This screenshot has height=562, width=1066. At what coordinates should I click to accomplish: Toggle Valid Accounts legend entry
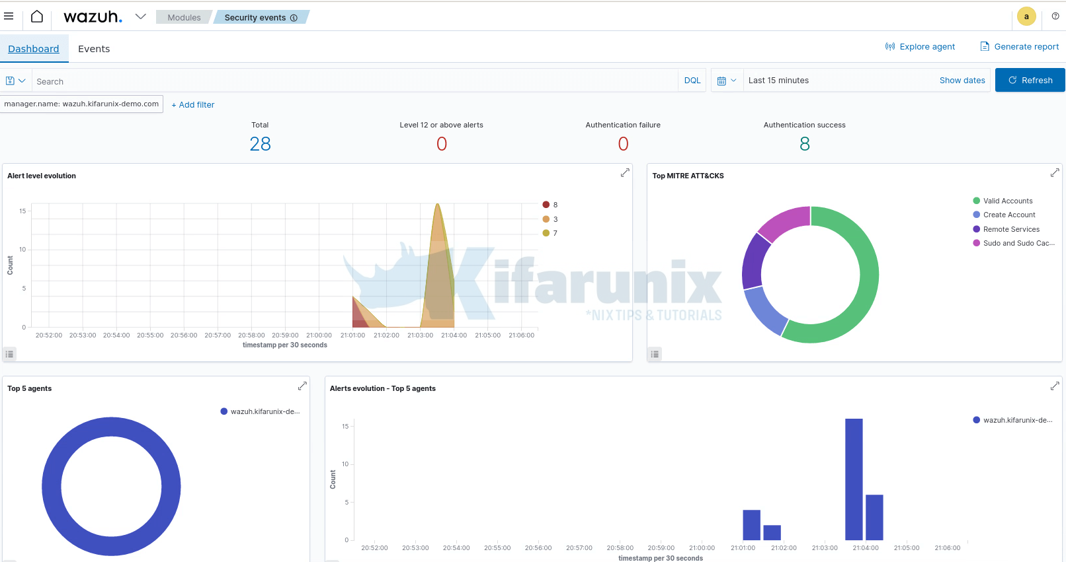tap(1003, 201)
